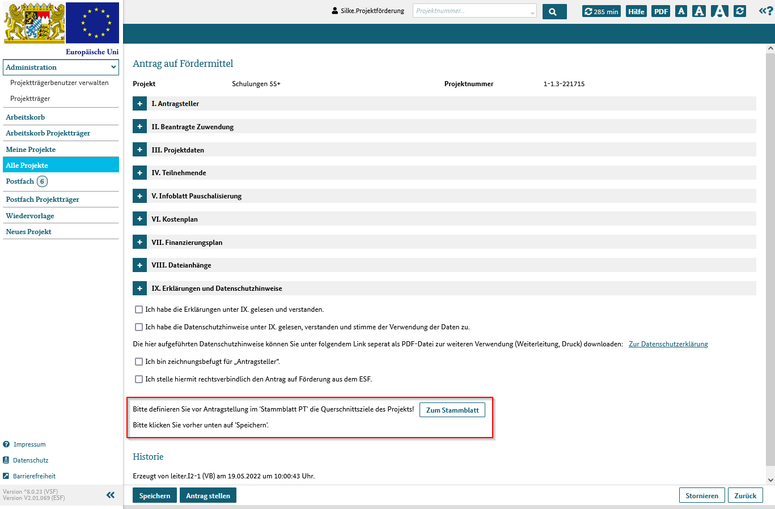Go to Arbeitskorb Projektträger

48,133
